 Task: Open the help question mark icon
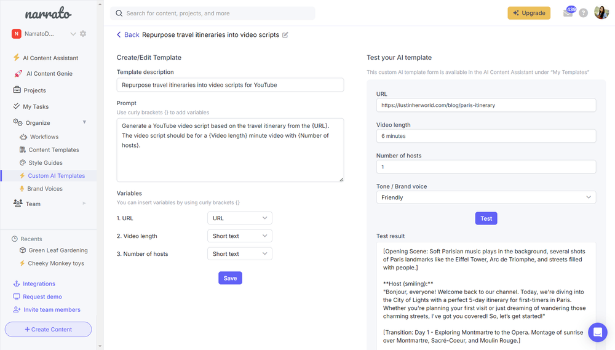(x=583, y=13)
